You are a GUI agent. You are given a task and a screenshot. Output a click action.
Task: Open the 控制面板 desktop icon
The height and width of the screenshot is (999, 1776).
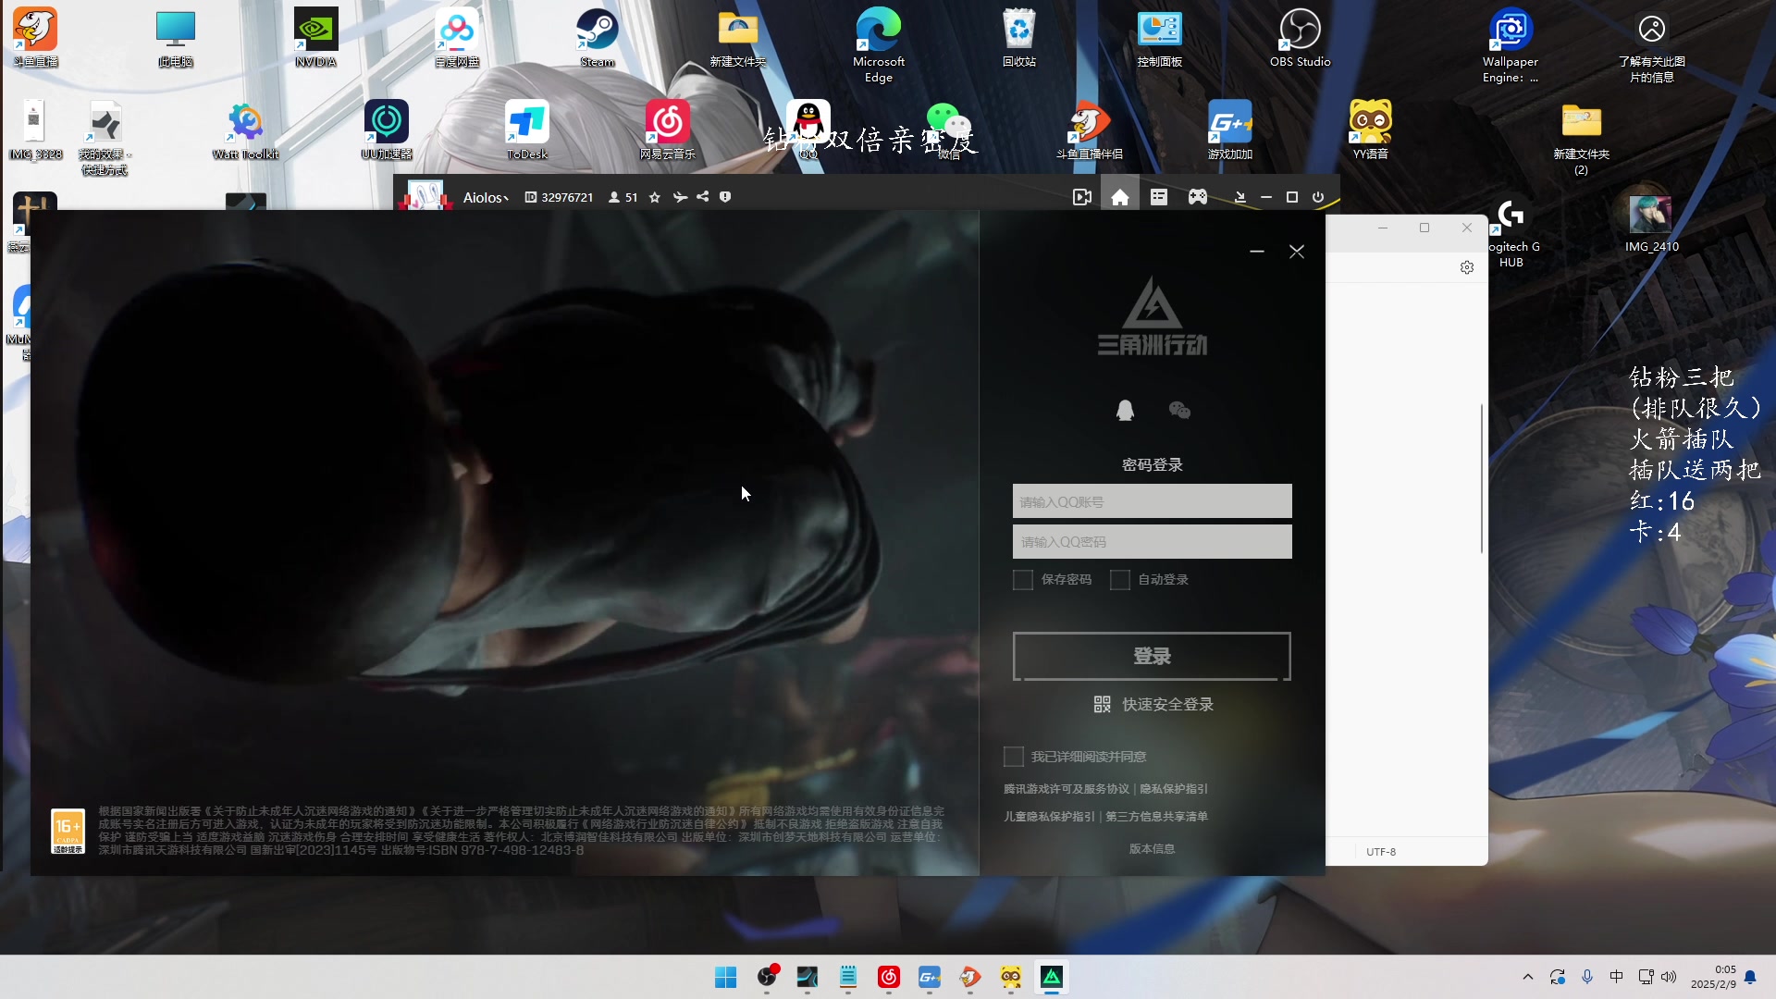coord(1159,38)
